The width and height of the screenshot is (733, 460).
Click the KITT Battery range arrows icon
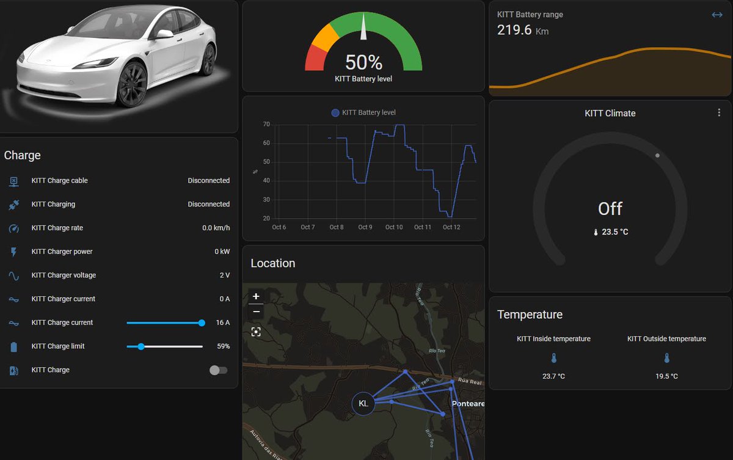click(x=717, y=15)
